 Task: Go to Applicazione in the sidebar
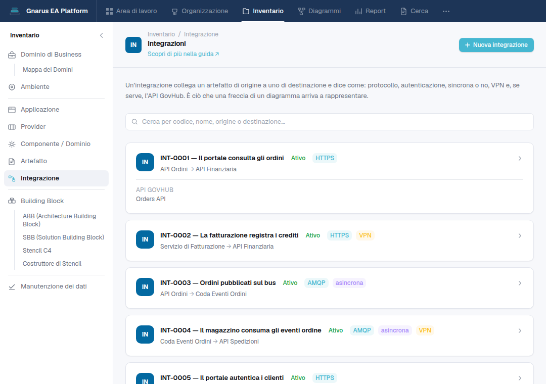point(57,109)
